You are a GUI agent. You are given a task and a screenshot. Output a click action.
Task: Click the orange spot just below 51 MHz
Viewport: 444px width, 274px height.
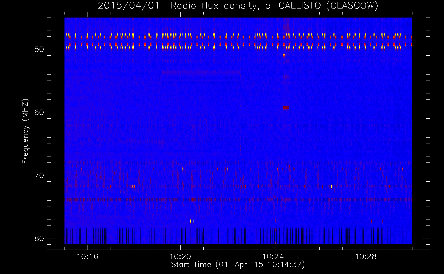(284, 55)
